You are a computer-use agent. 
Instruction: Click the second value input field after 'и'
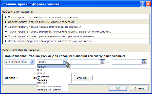point(127,62)
